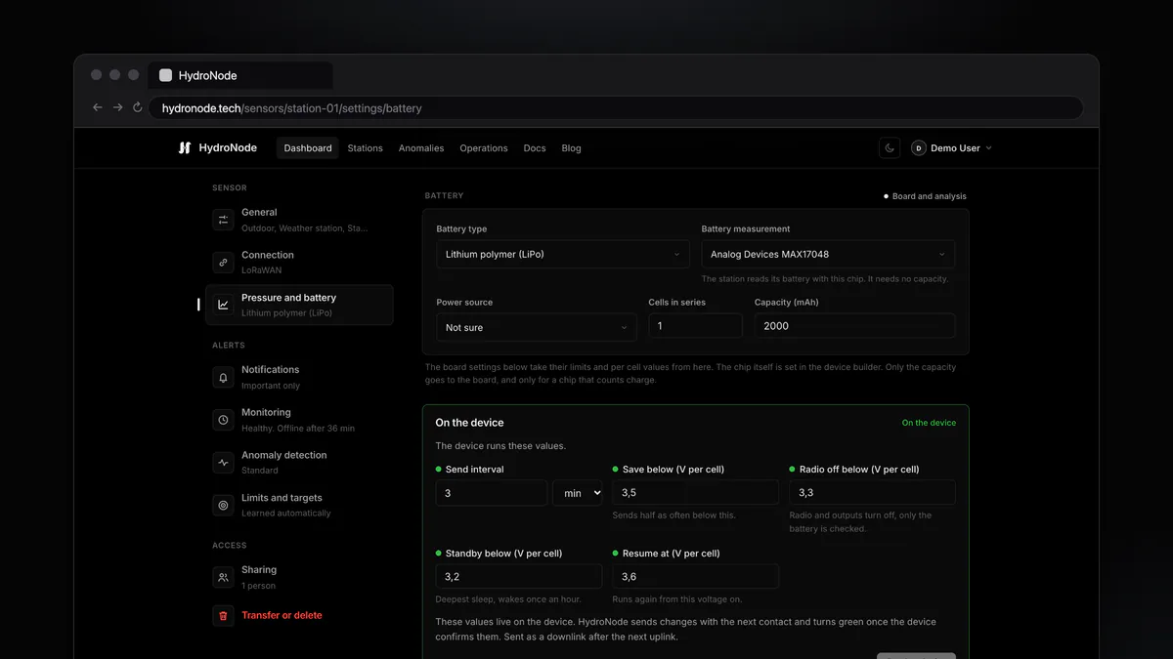Click the Save below (V per cell) field
1173x659 pixels.
696,493
